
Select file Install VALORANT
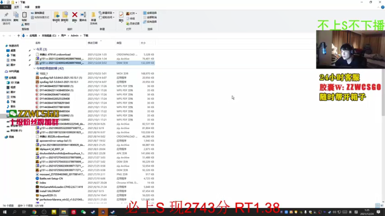94,191
